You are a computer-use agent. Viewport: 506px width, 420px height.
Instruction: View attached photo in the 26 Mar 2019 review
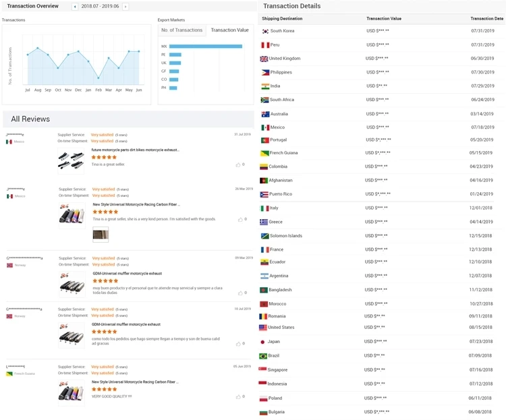(x=101, y=235)
